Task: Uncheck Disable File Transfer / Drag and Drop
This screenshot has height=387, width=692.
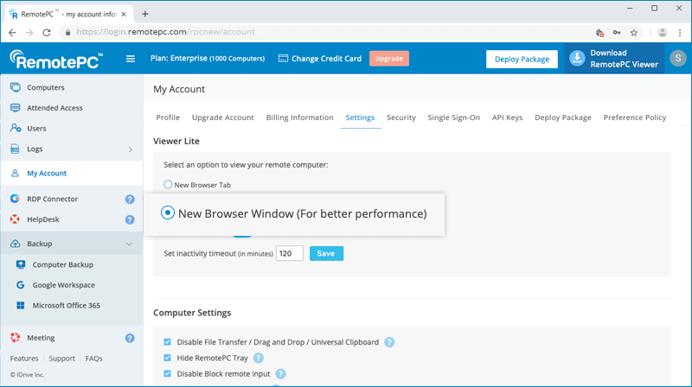Action: click(167, 342)
